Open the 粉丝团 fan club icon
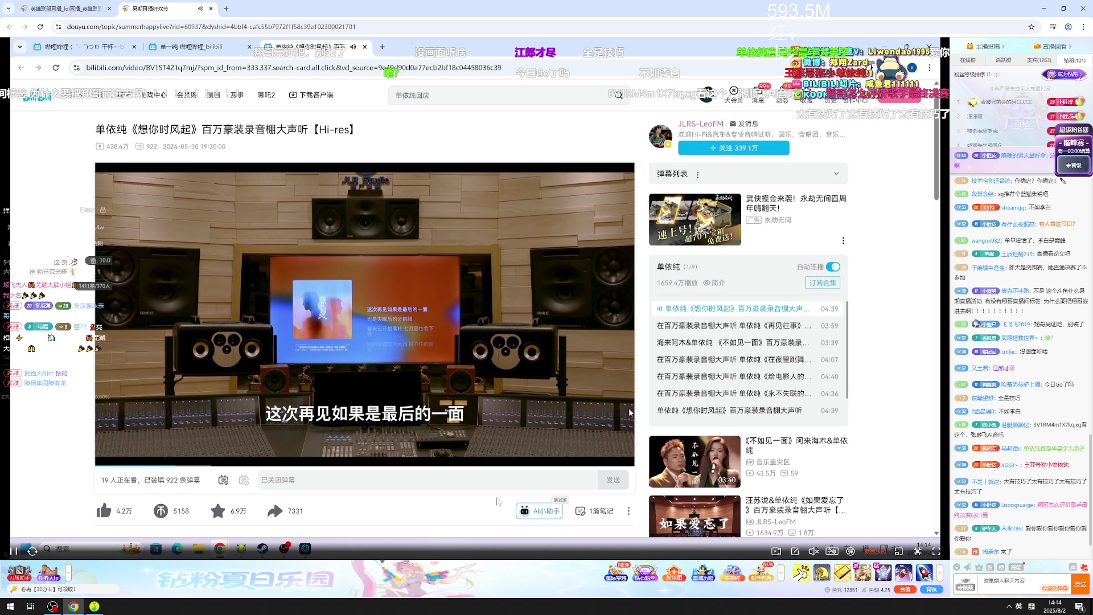This screenshot has width=1093, height=615. (674, 572)
